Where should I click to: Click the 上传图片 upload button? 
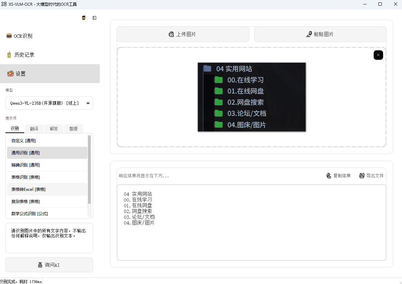(x=183, y=34)
